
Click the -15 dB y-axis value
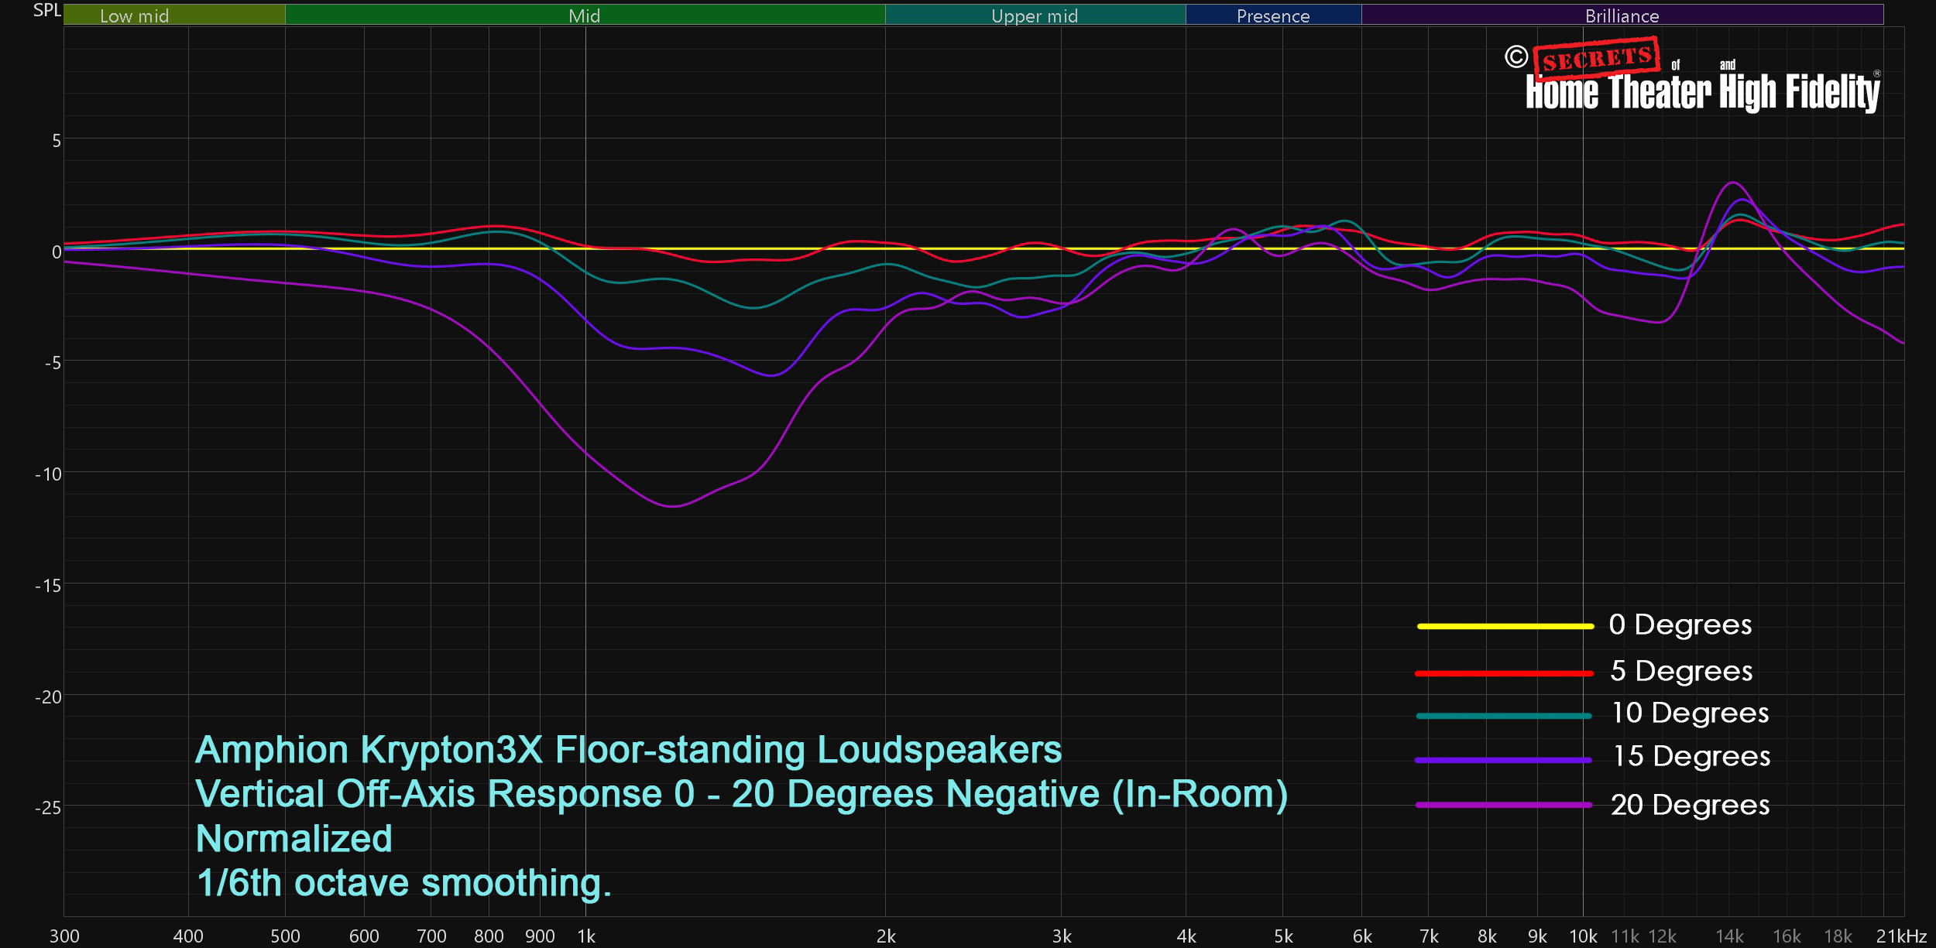(48, 586)
